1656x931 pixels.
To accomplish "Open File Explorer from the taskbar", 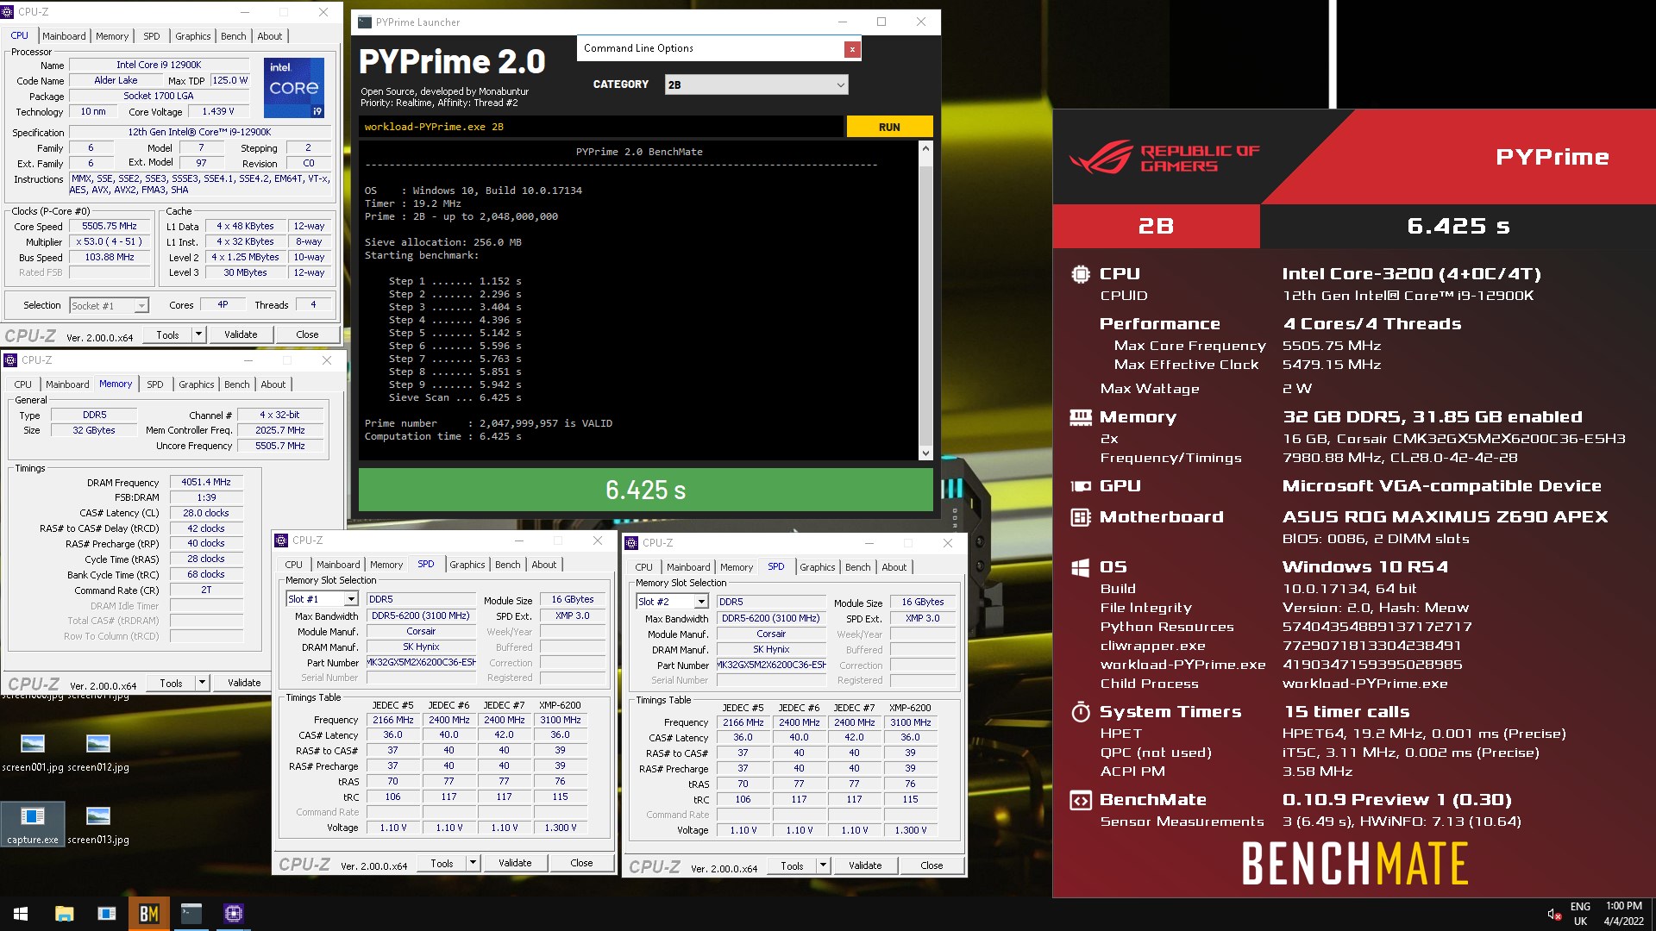I will click(x=64, y=914).
